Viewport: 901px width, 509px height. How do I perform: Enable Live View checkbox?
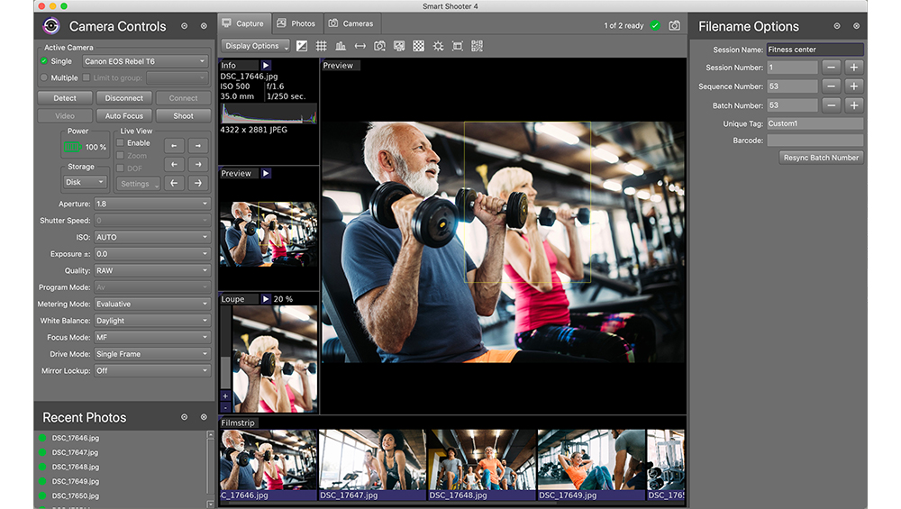point(121,143)
